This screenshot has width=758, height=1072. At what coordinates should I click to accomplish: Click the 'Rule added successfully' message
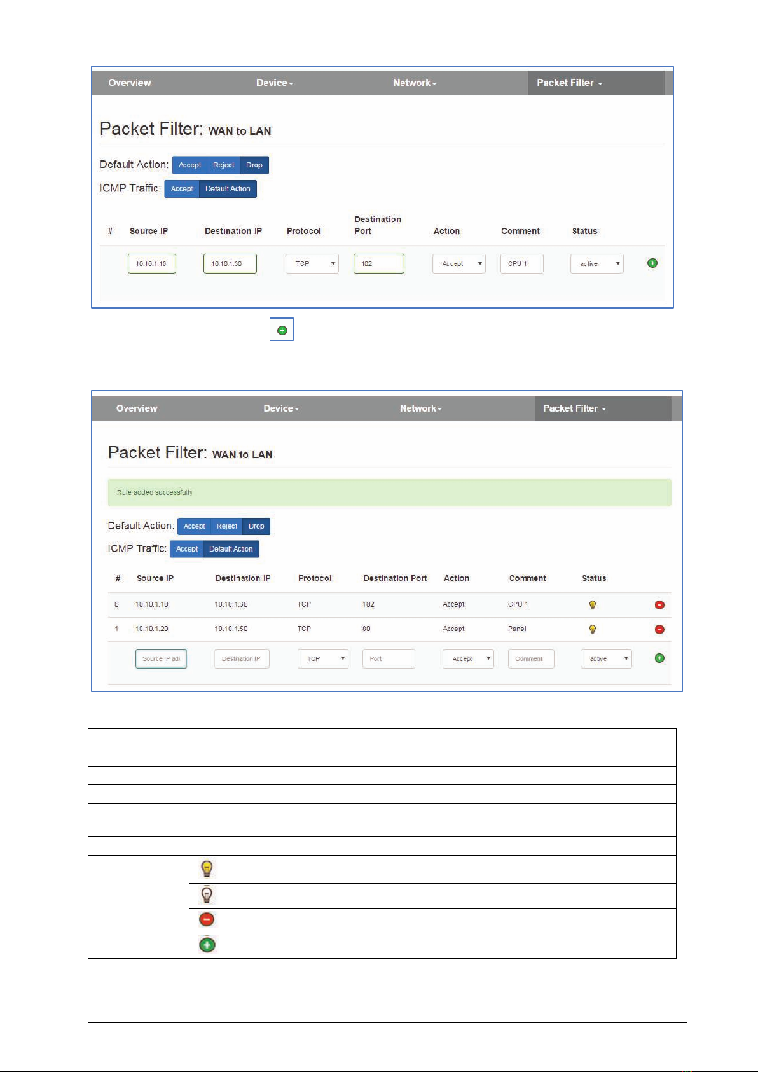(155, 492)
